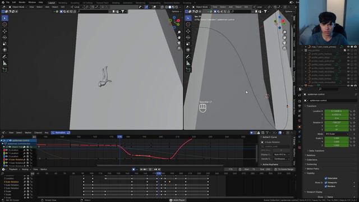Click the Scale X value field
Screen dimensions: 359x202
[x=337, y=139]
